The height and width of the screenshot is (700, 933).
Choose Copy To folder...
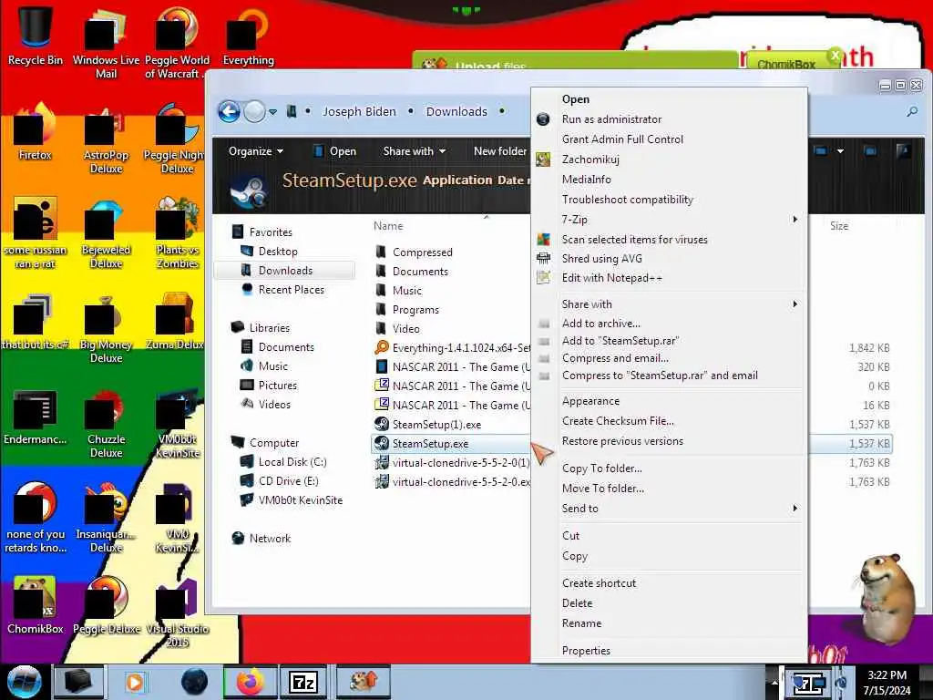point(669,468)
